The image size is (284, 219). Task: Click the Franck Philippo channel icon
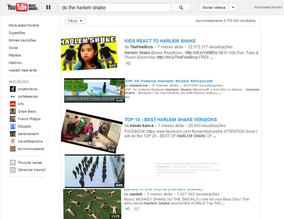coord(13,119)
